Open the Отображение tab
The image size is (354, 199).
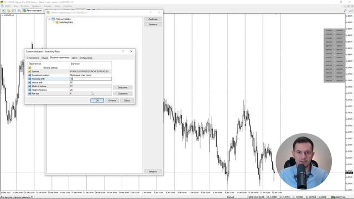tap(86, 58)
